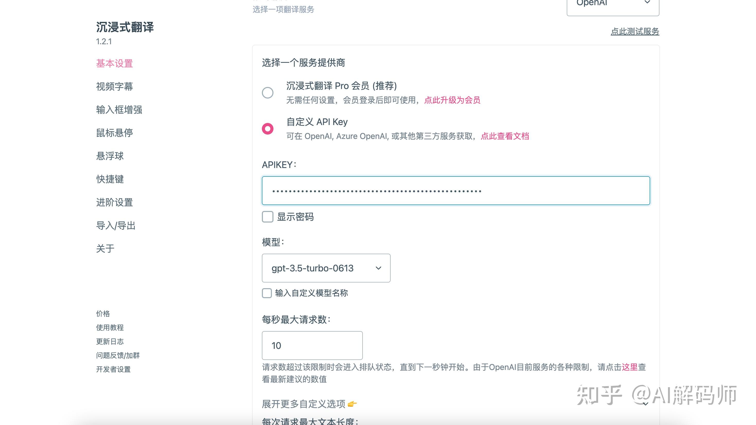Open the 导入/导出 page
Viewport: 756px width, 425px height.
(116, 226)
